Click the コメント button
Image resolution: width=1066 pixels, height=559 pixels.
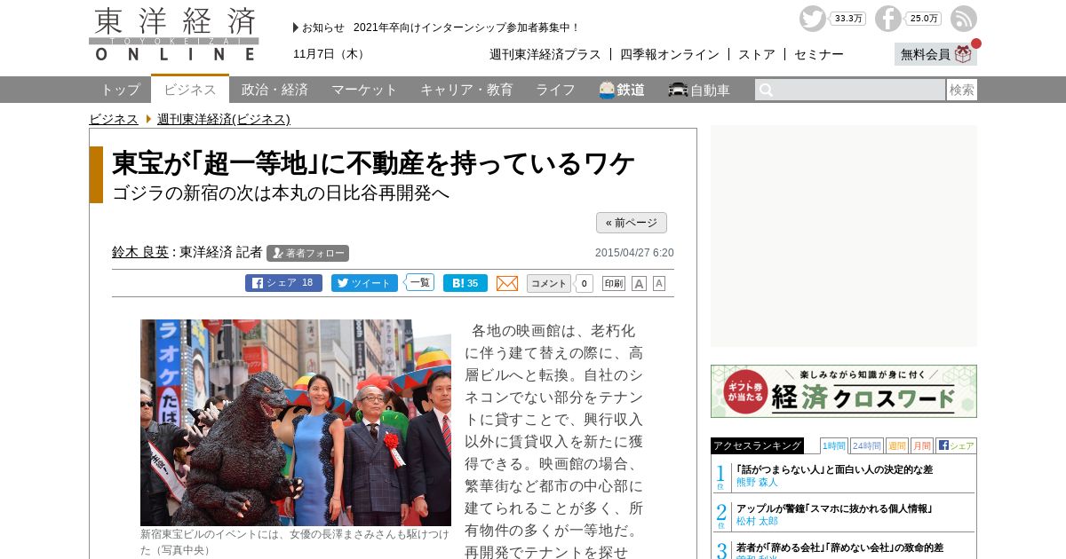(549, 283)
